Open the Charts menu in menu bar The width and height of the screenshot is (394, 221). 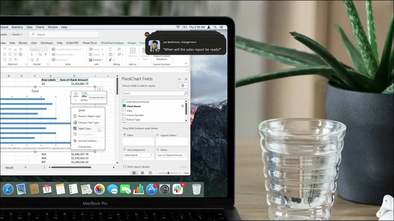click(x=40, y=27)
